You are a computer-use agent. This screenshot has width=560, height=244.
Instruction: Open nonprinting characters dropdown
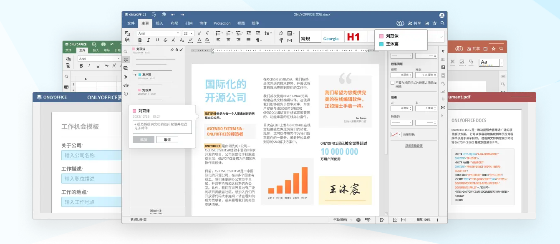pos(261,40)
